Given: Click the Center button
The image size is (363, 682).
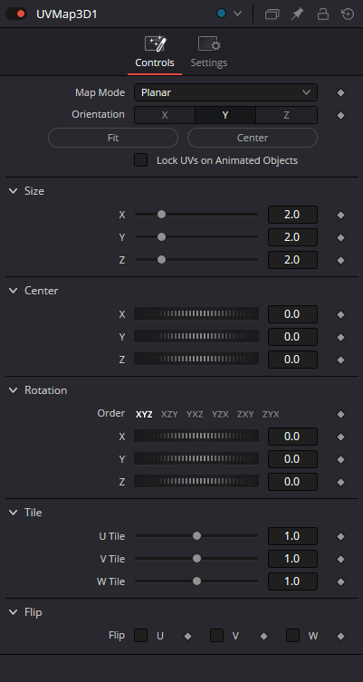Looking at the screenshot, I should pyautogui.click(x=253, y=138).
